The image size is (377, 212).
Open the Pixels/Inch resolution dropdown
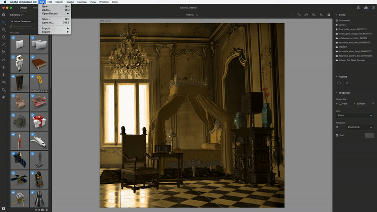tap(360, 127)
